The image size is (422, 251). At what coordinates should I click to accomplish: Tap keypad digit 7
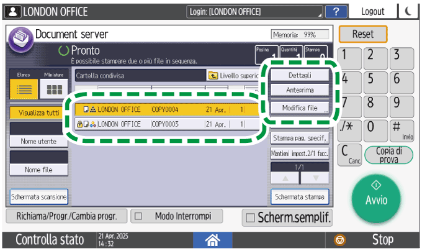tap(349, 107)
